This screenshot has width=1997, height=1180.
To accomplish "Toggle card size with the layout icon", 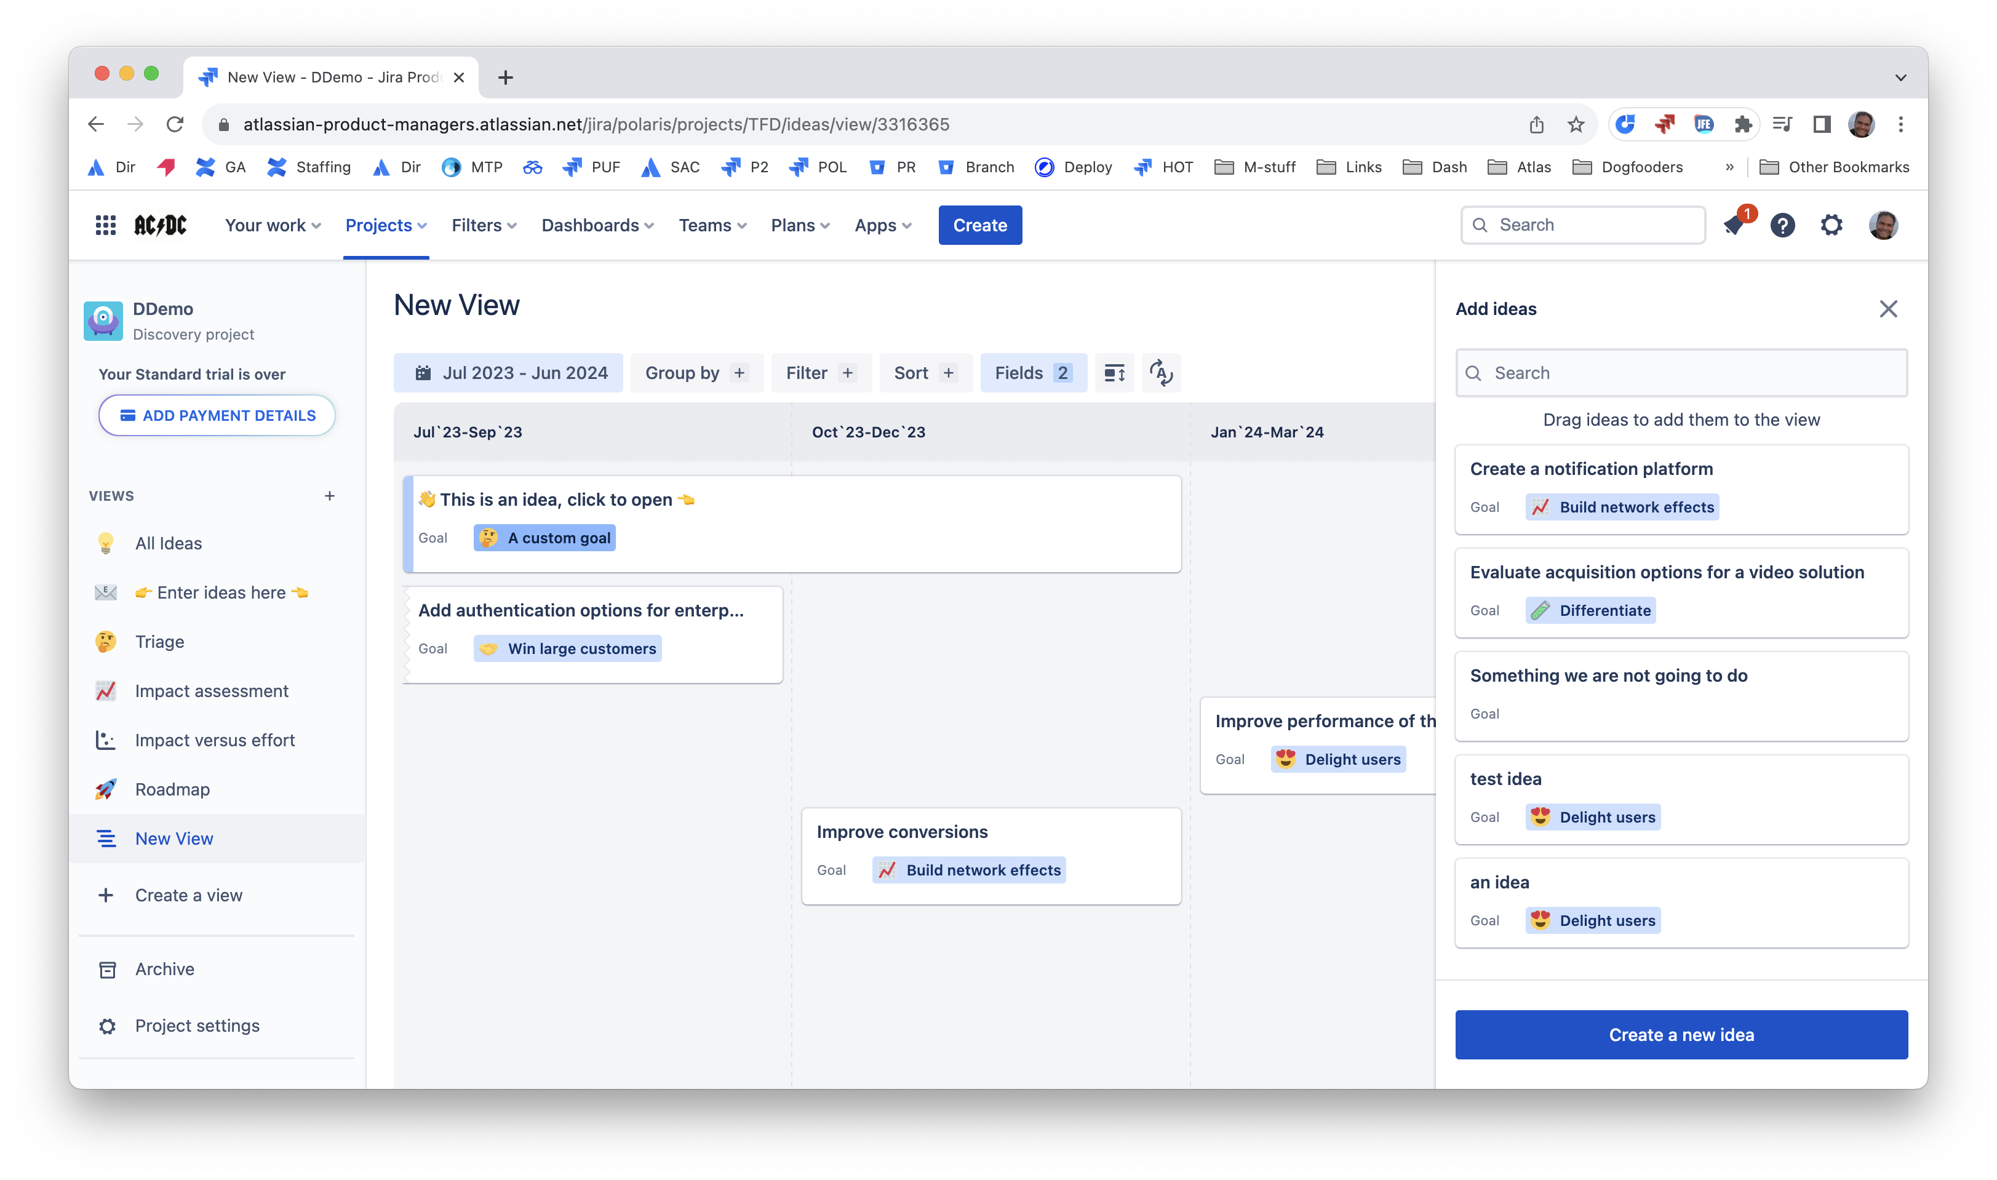I will pos(1115,372).
